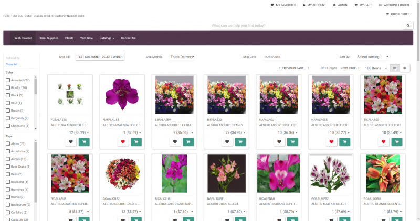Unfavorite ALSTRO AMATISTA SELECT heart icon

click(123, 142)
